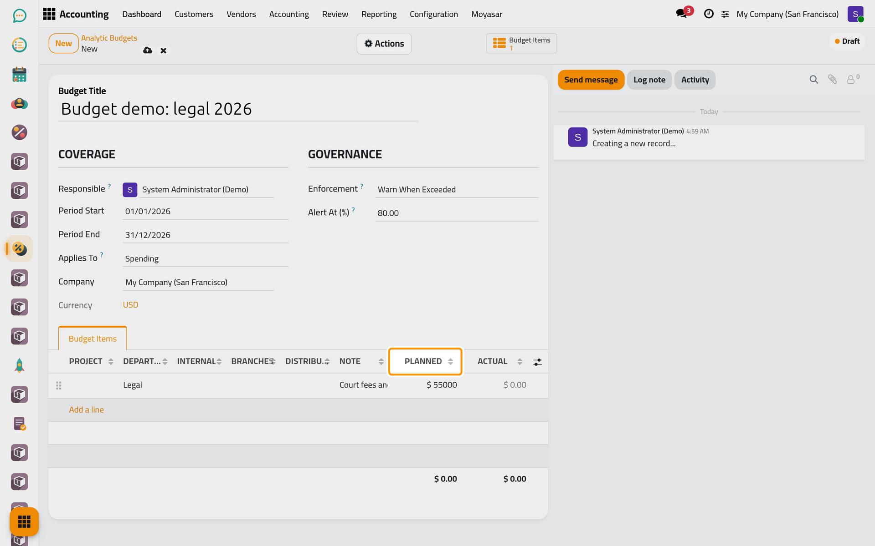Discard changes with X icon
This screenshot has width=875, height=546.
pyautogui.click(x=163, y=51)
